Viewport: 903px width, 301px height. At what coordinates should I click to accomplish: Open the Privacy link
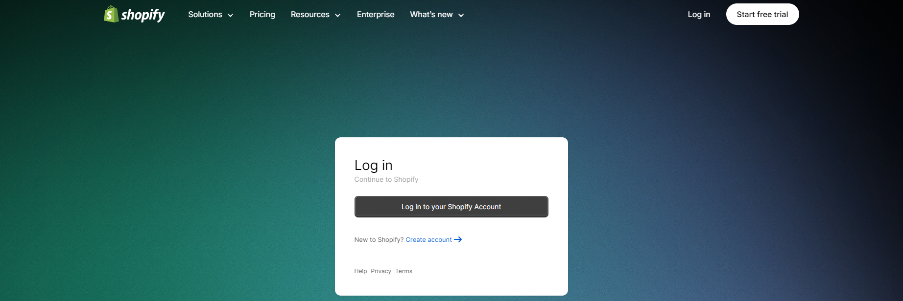click(x=381, y=271)
